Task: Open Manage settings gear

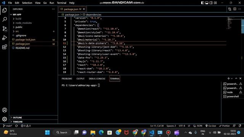Action: pos(5,119)
